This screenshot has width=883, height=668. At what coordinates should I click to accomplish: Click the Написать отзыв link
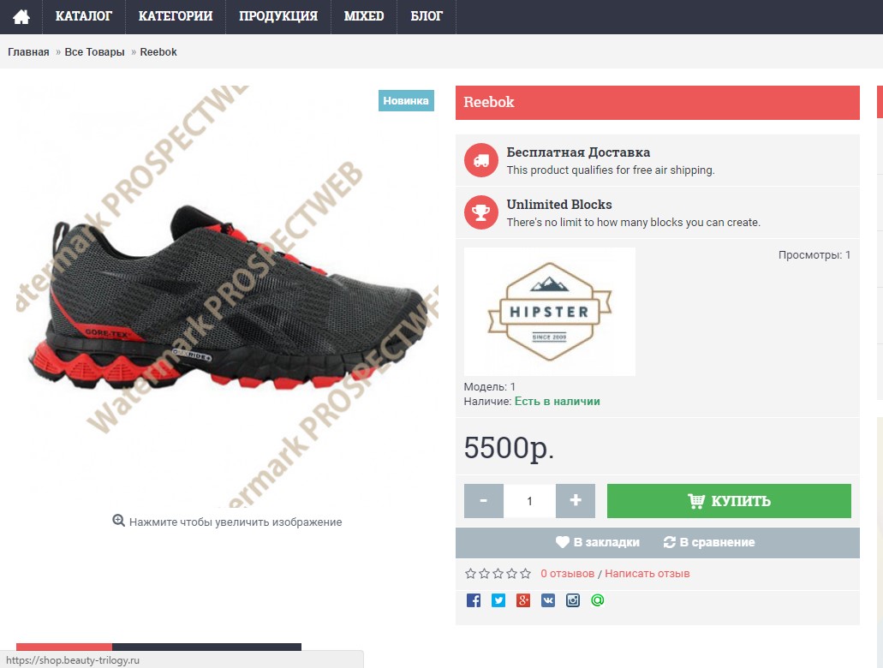[x=647, y=574]
